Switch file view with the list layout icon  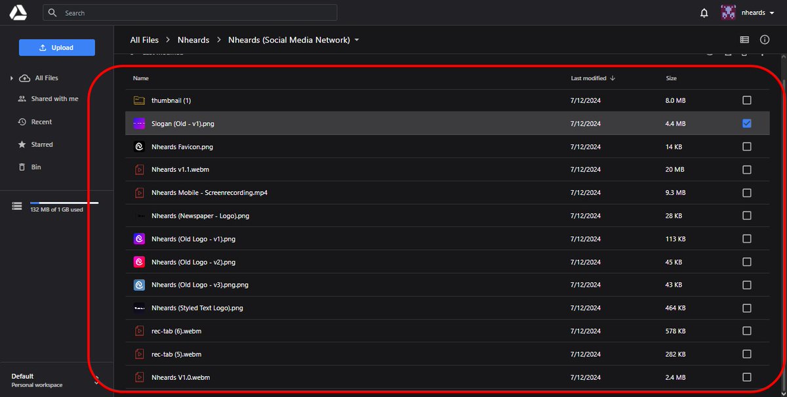(x=744, y=40)
